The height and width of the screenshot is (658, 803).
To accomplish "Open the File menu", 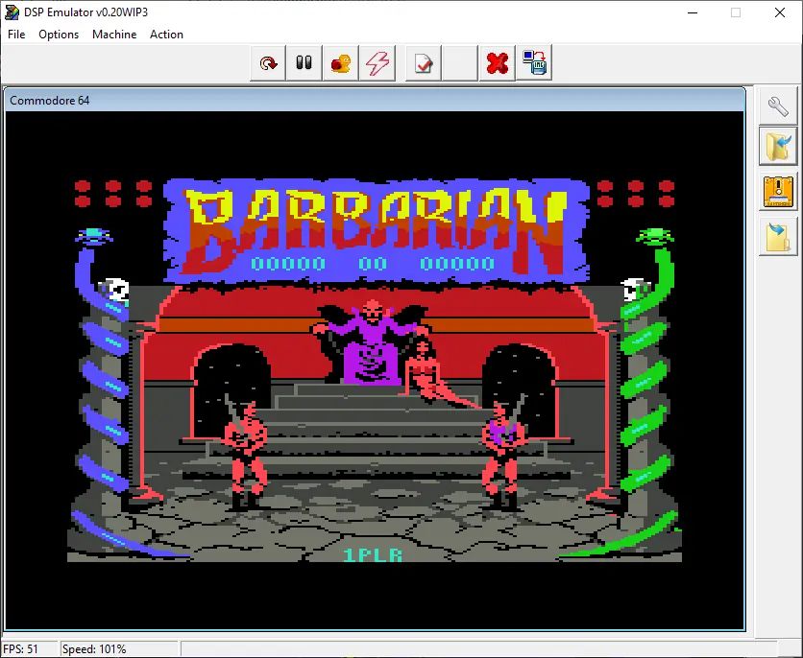I will point(16,35).
